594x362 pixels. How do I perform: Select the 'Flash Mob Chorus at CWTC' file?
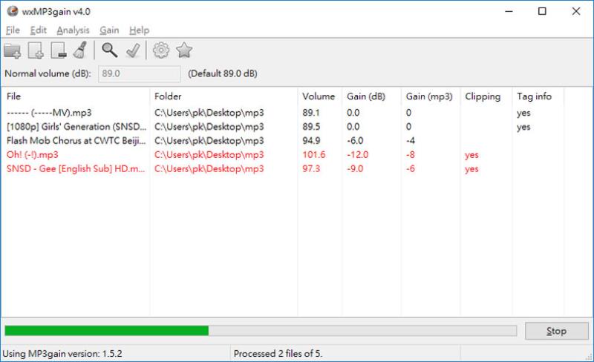(x=283, y=141)
